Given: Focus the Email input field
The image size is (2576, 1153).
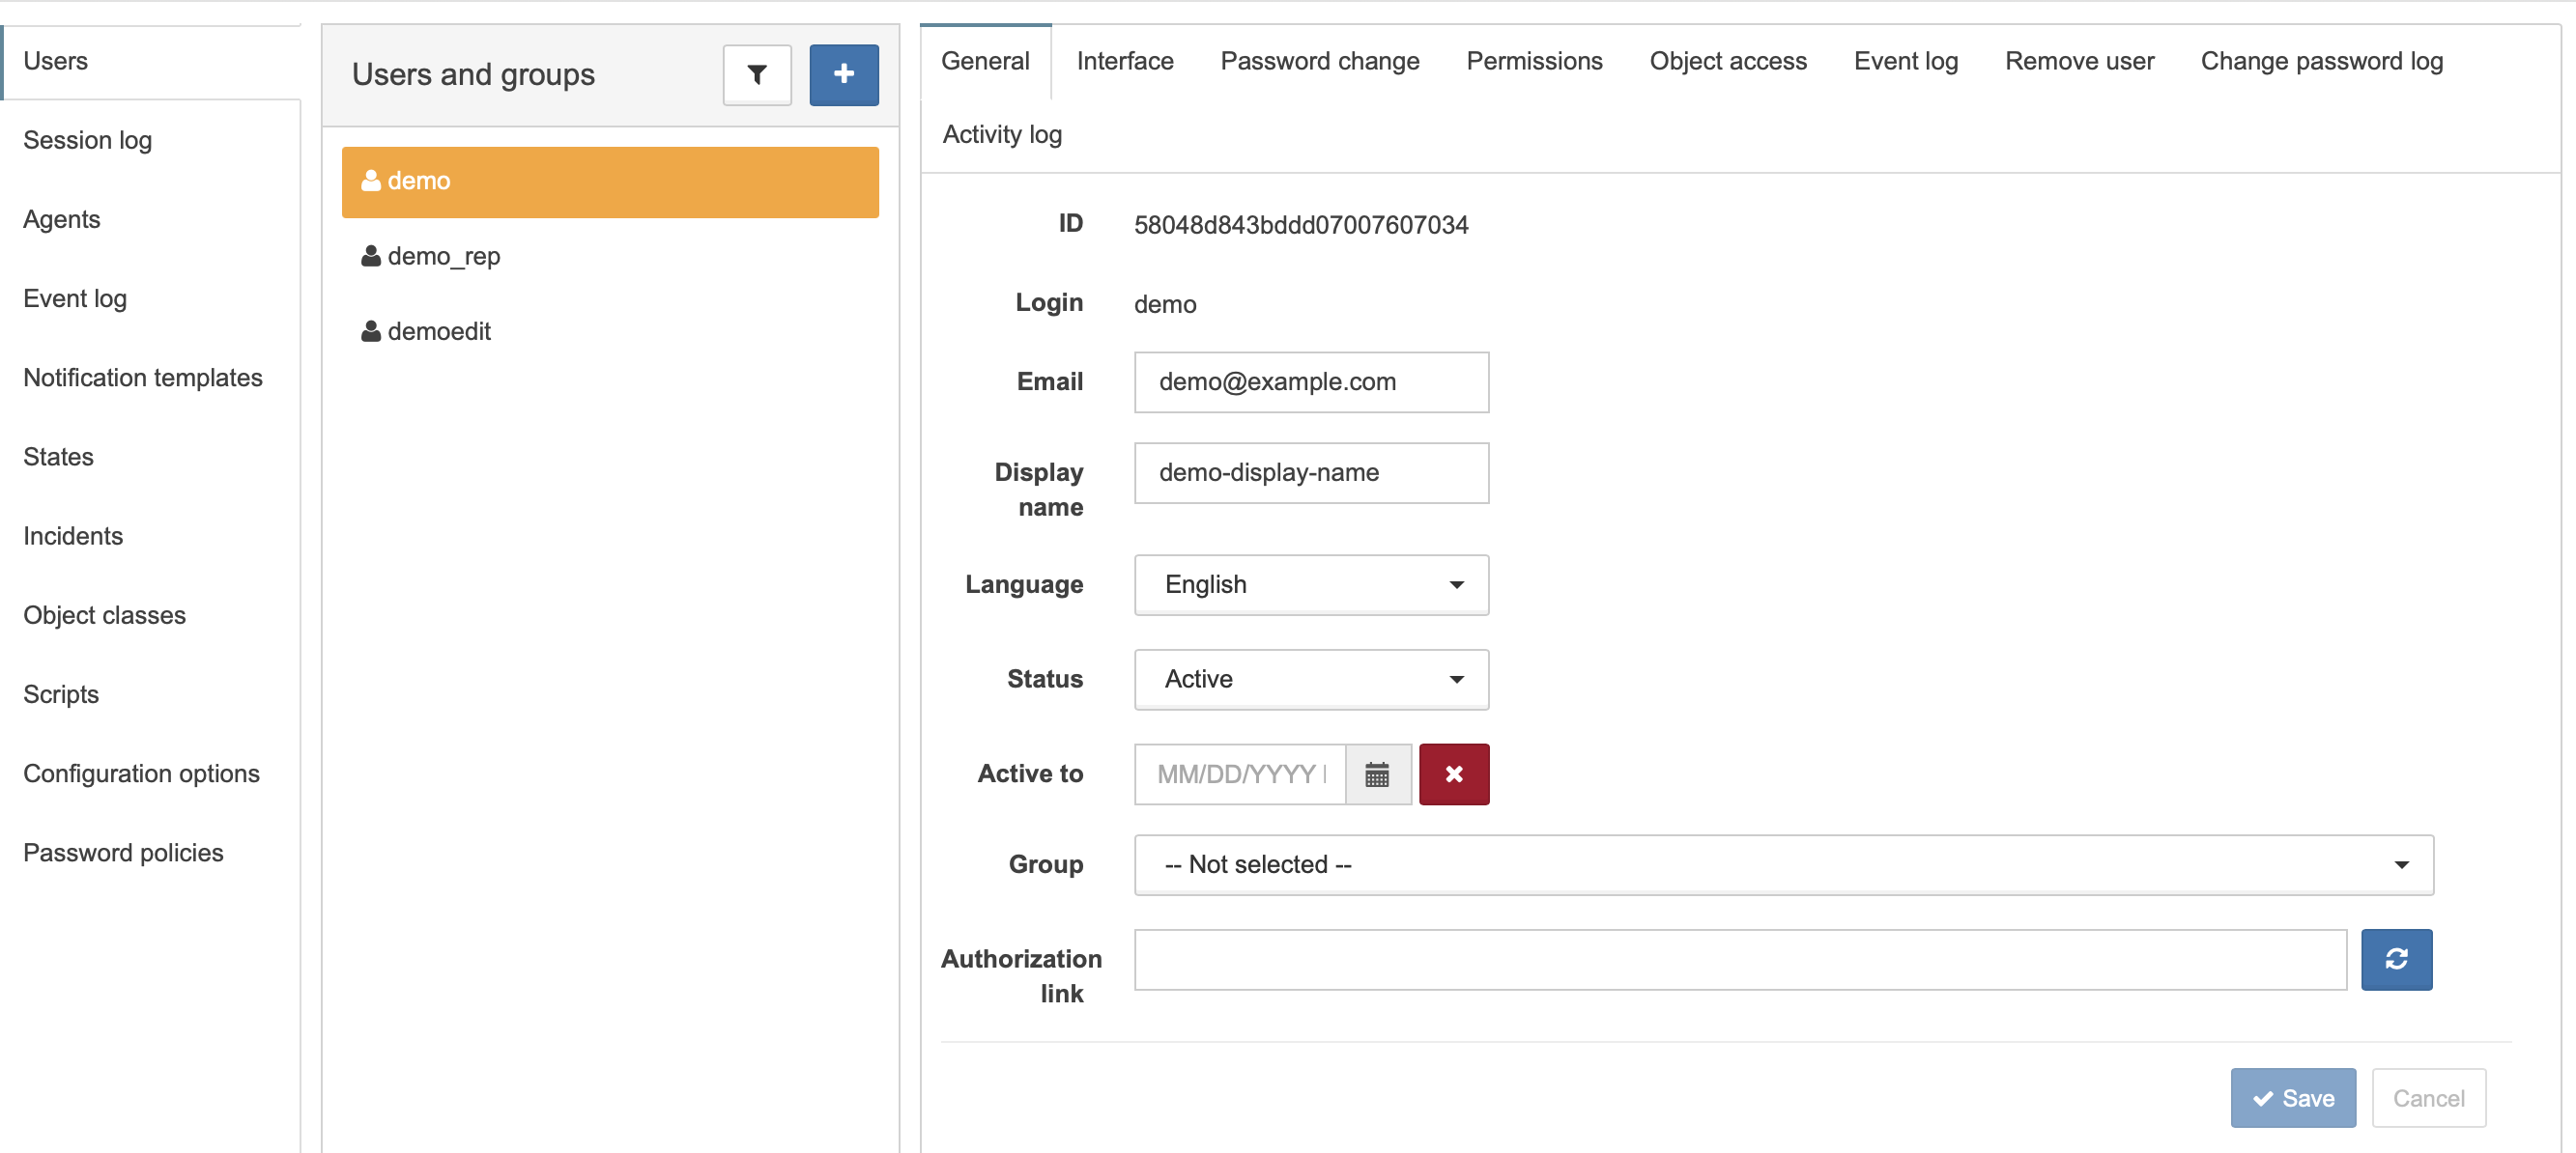Looking at the screenshot, I should (1311, 381).
